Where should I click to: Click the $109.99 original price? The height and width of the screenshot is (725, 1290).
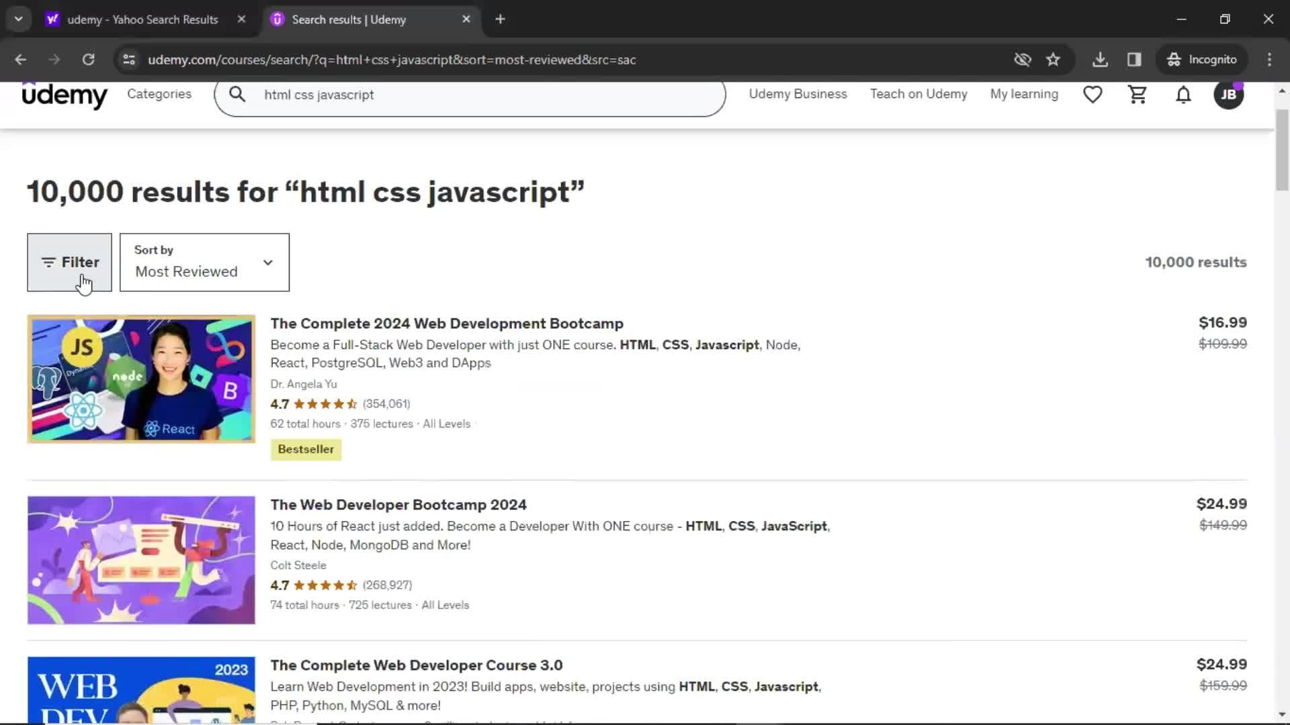pos(1222,344)
